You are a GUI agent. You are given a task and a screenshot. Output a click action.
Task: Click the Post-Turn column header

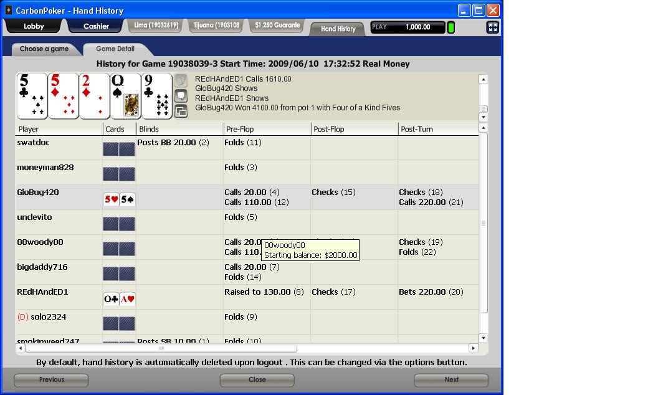click(x=439, y=130)
